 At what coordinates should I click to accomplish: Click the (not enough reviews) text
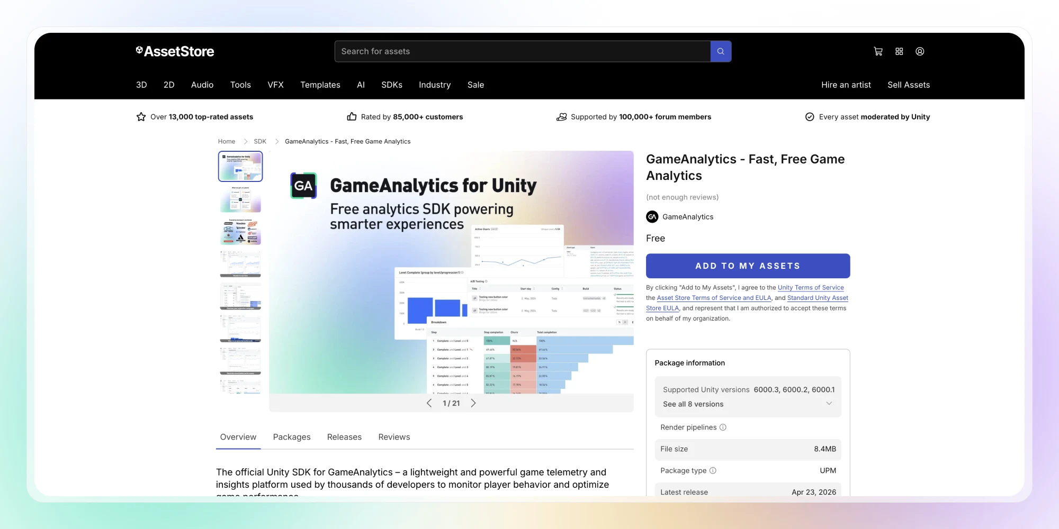pos(682,197)
